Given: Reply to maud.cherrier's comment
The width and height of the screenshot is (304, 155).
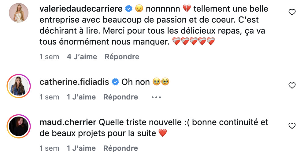Looking at the screenshot, I should click(120, 148).
